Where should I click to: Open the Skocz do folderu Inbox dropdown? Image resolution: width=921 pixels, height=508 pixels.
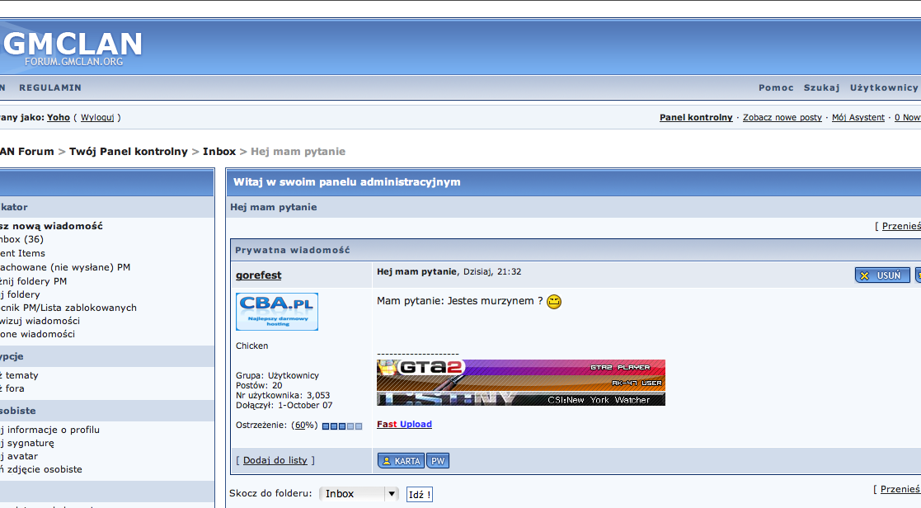359,494
